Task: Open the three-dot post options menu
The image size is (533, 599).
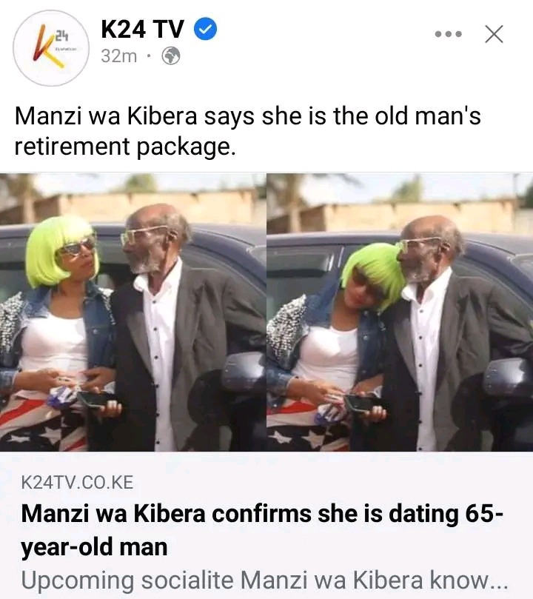Action: (x=449, y=34)
